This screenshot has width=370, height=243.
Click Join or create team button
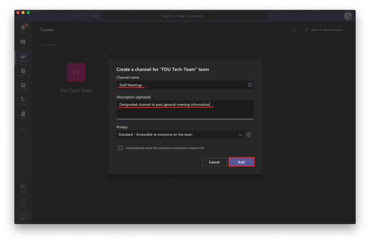(323, 30)
